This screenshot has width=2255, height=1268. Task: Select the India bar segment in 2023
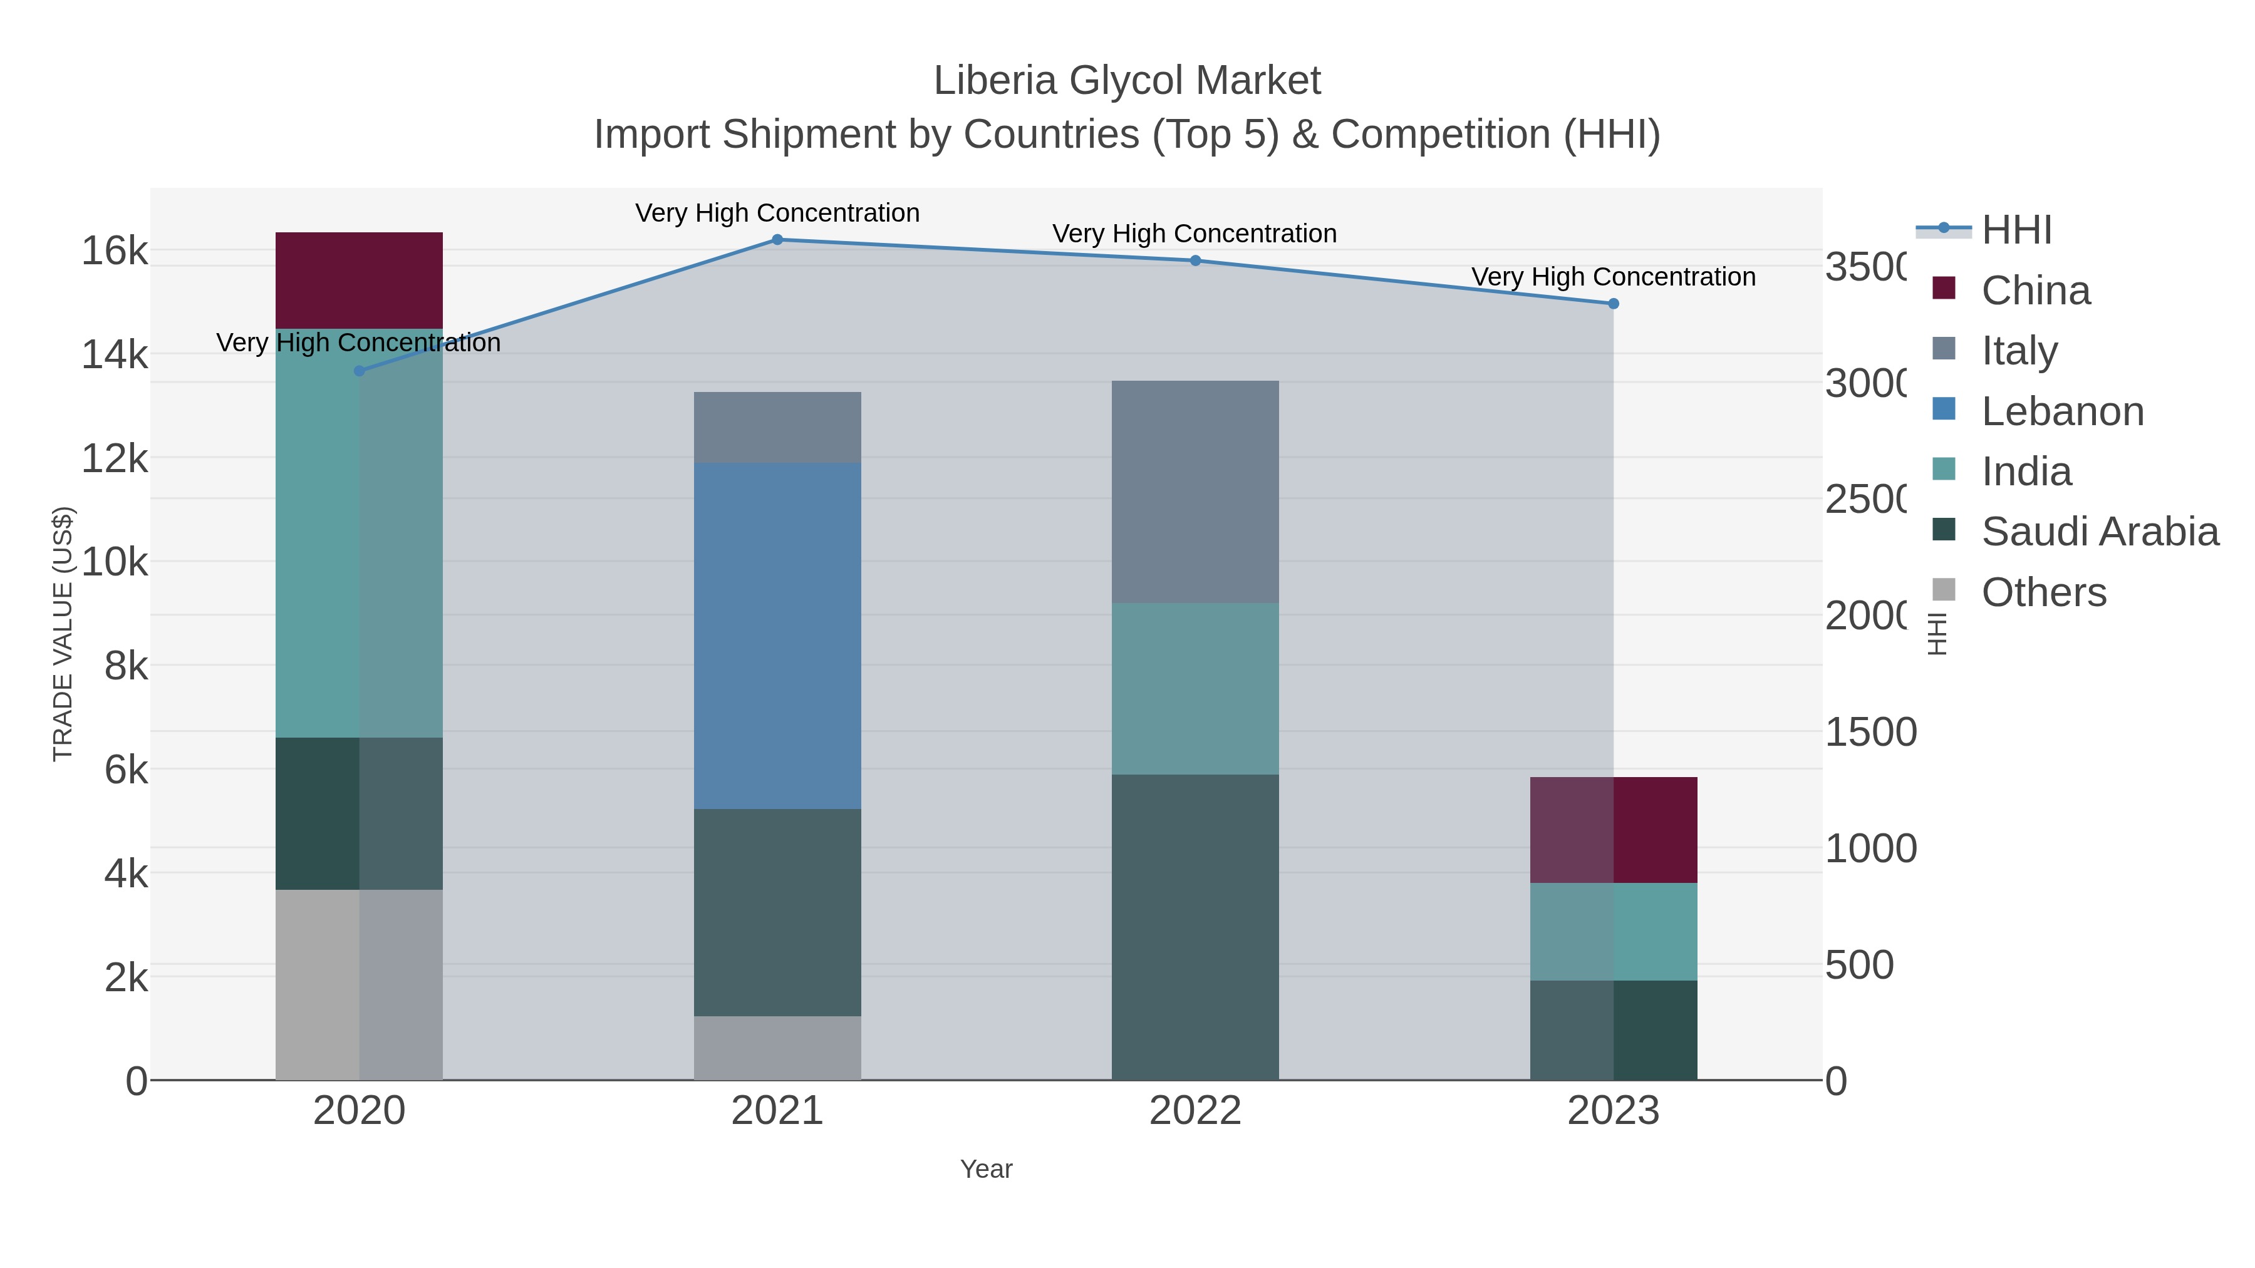pyautogui.click(x=1614, y=932)
